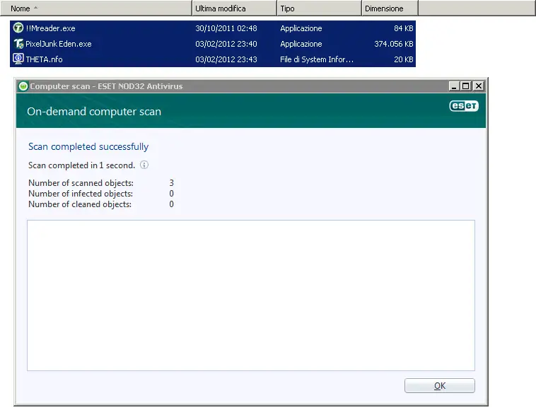Click the OK button in scan dialog
The image size is (536, 410).
click(x=440, y=386)
